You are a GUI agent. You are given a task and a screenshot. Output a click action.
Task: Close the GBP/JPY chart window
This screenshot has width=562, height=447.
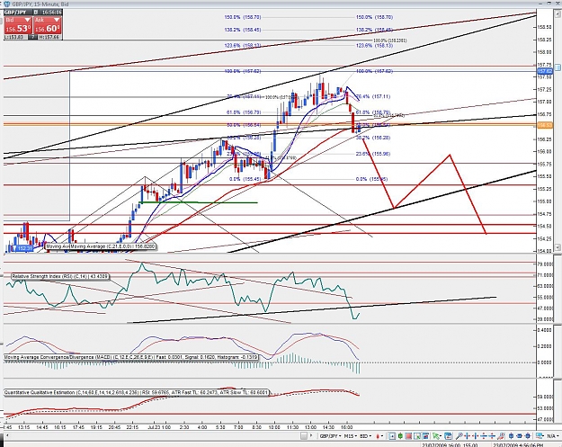(558, 3)
